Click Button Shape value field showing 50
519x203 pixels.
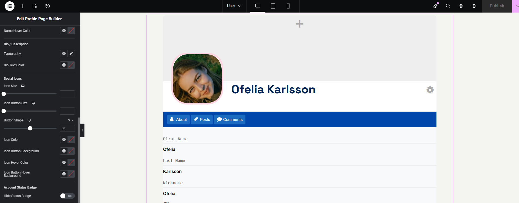[x=67, y=128]
